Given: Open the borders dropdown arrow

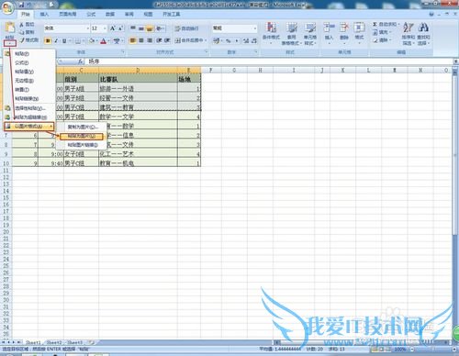Looking at the screenshot, I should tap(84, 40).
